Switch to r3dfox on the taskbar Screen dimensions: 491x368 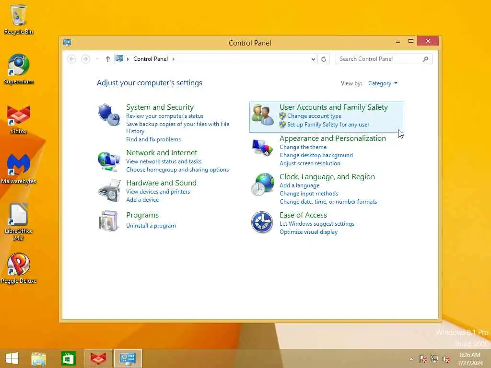[x=98, y=358]
